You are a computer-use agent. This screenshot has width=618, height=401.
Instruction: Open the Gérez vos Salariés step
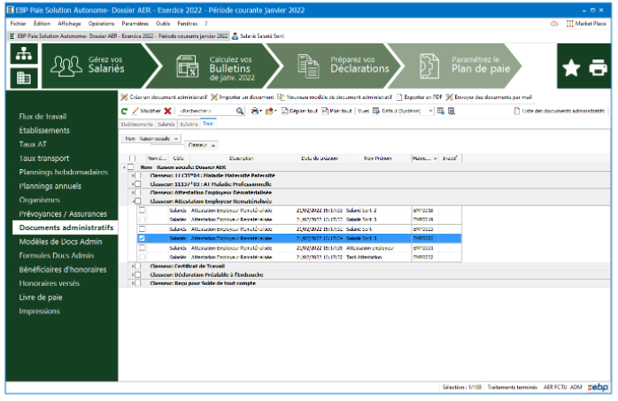click(95, 66)
